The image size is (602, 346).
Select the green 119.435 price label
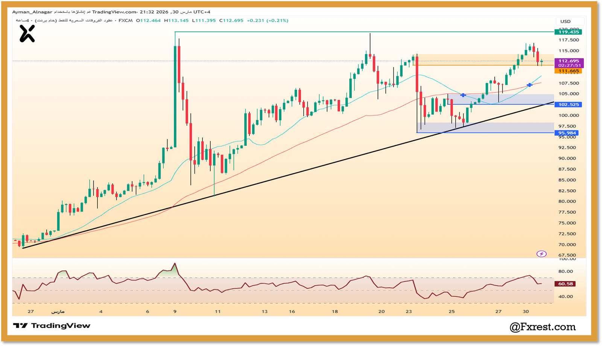click(569, 32)
